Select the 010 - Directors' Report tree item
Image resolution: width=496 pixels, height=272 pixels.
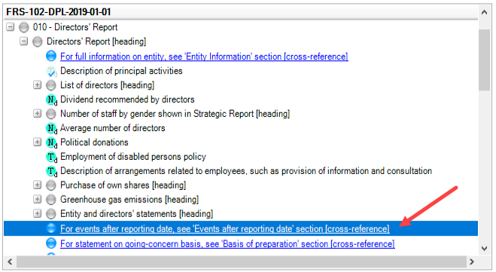tap(75, 27)
